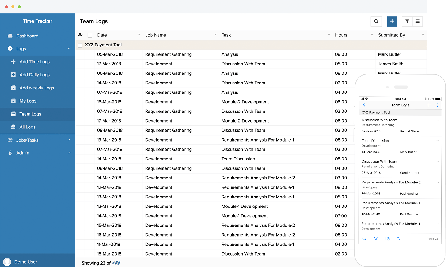Open search in the Team Logs toolbar
The width and height of the screenshot is (446, 267).
pyautogui.click(x=376, y=21)
